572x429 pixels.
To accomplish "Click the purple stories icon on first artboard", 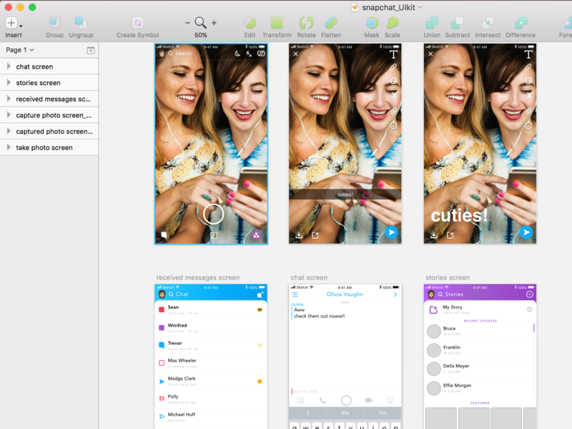I will point(257,235).
